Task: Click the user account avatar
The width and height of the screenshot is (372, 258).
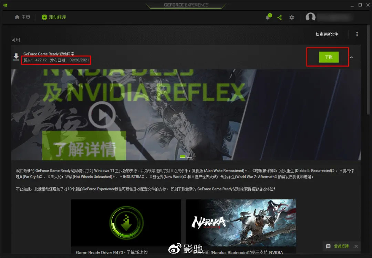Action: pyautogui.click(x=310, y=17)
